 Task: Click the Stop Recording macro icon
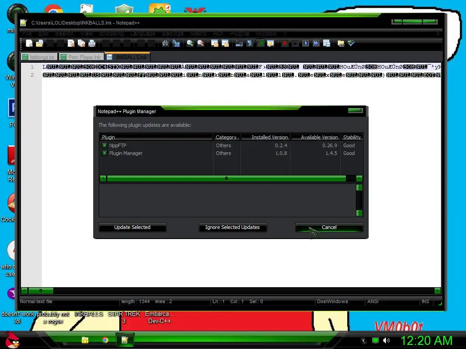point(295,43)
